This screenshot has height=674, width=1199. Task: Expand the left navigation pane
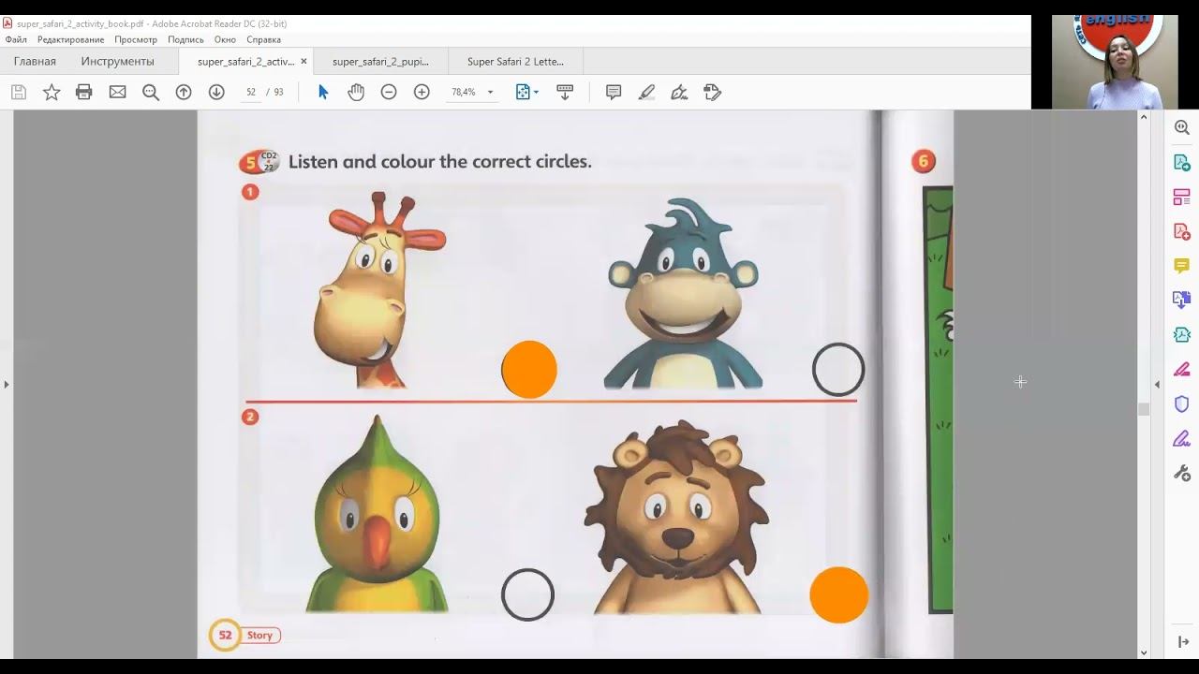pyautogui.click(x=7, y=384)
